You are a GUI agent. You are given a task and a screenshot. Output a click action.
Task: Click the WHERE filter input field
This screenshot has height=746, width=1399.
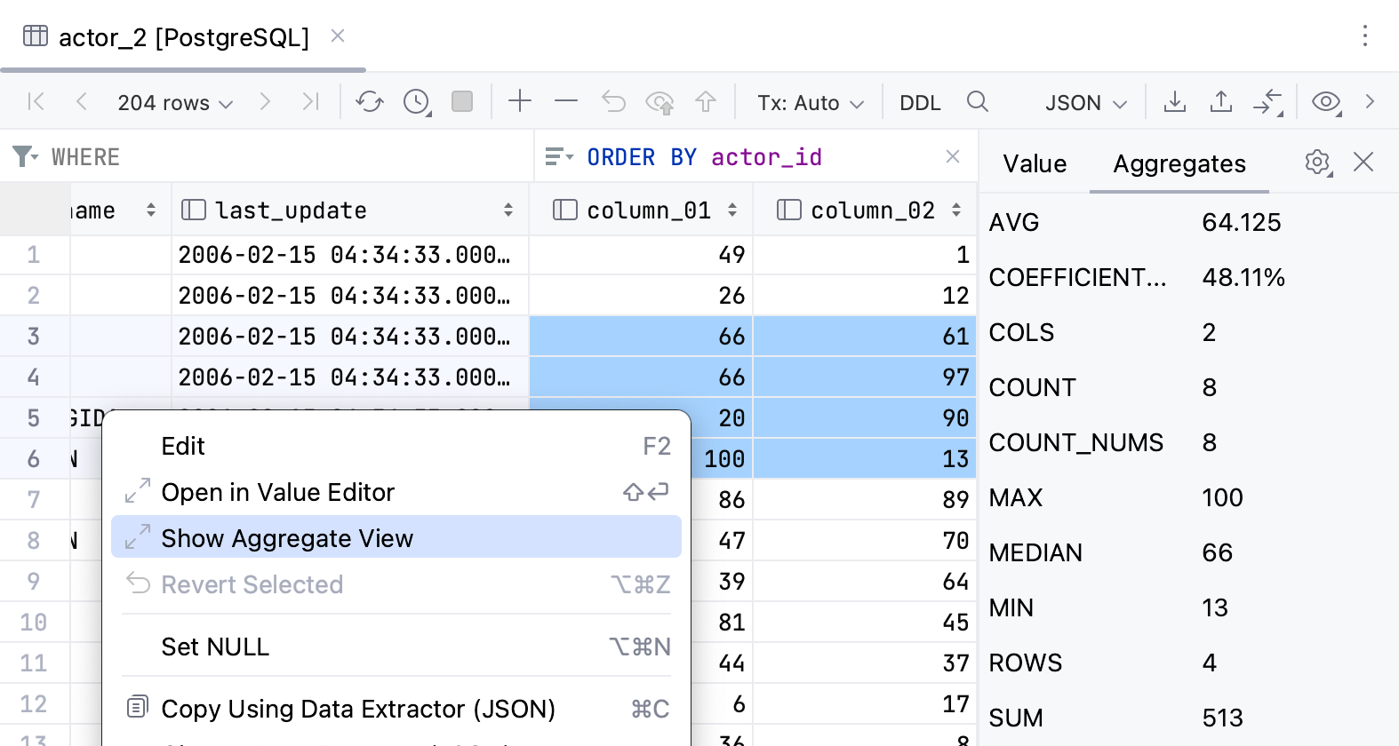click(x=284, y=157)
